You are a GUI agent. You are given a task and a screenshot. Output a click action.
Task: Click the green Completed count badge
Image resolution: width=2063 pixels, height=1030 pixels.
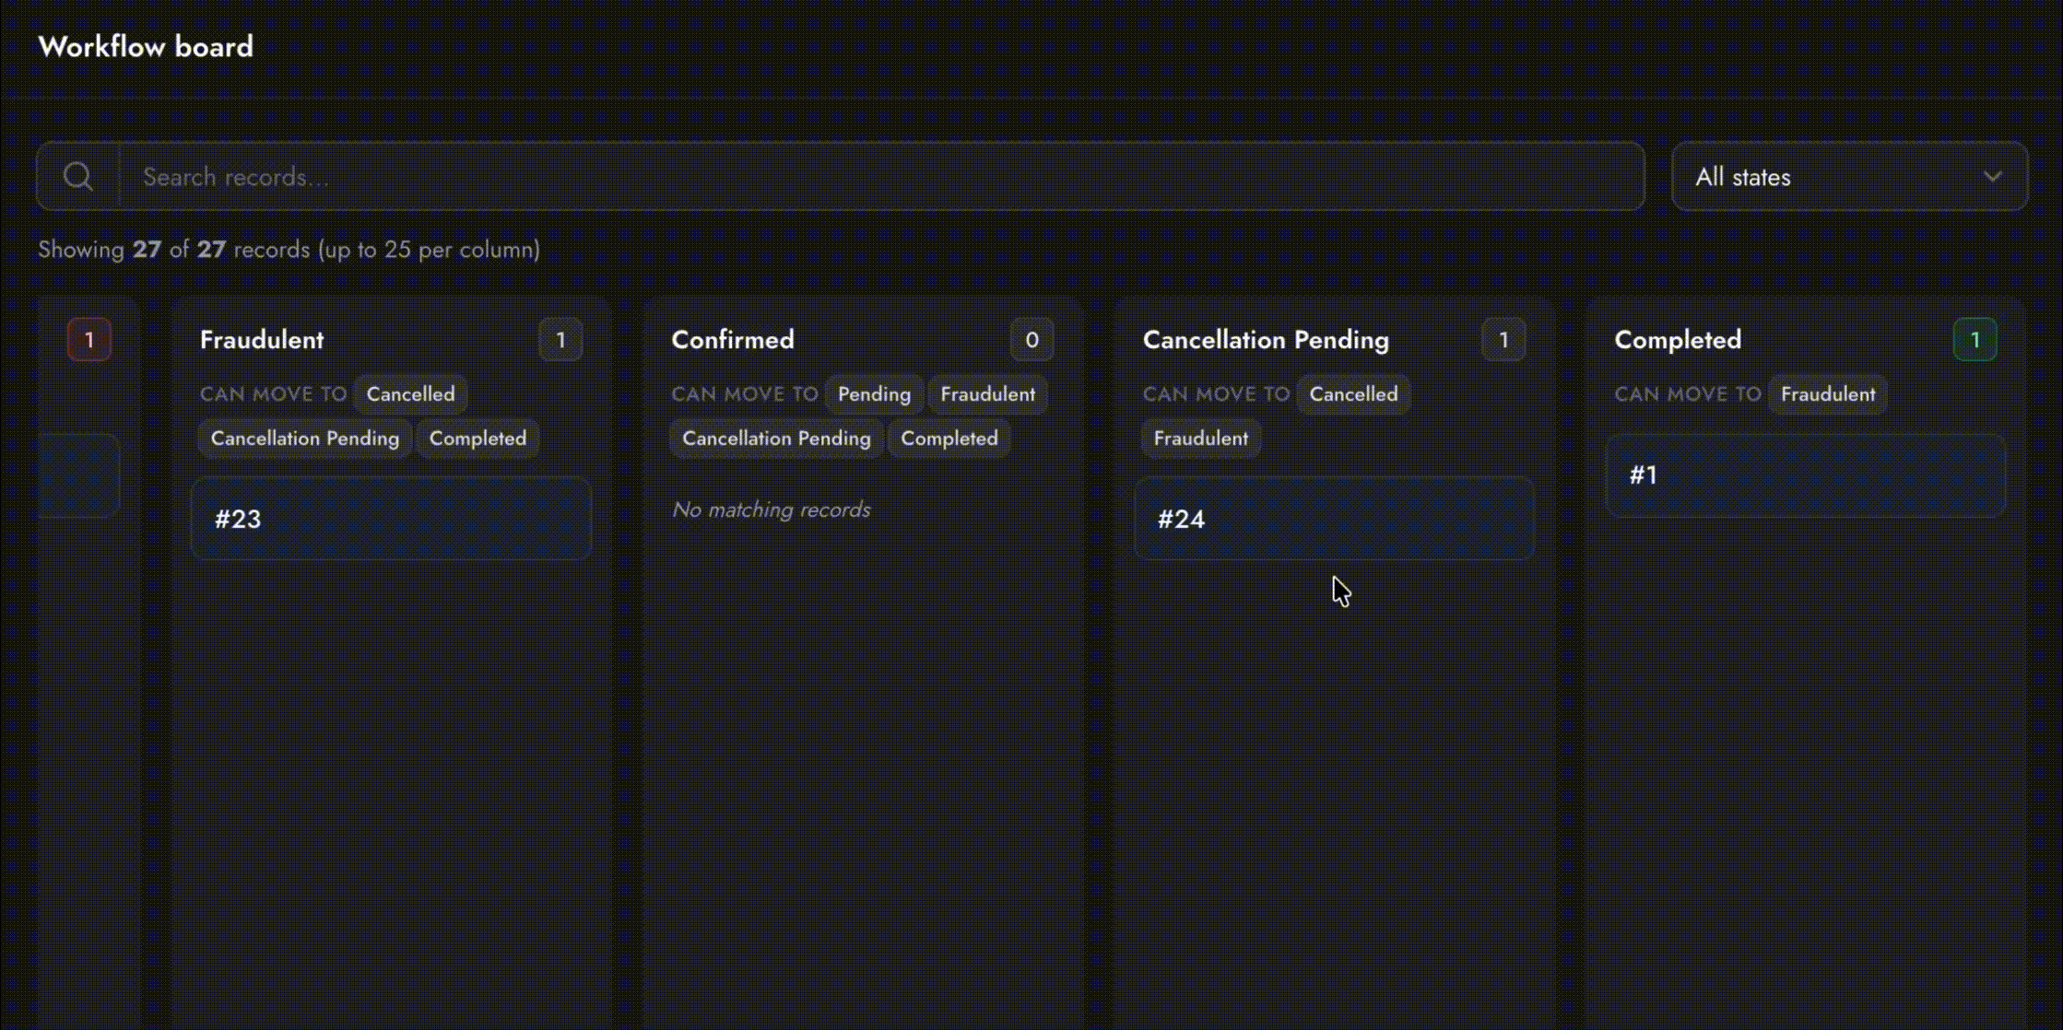(x=1975, y=340)
